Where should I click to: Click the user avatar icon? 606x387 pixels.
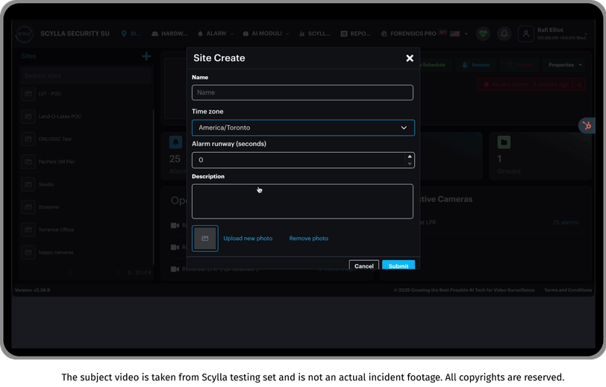(525, 34)
